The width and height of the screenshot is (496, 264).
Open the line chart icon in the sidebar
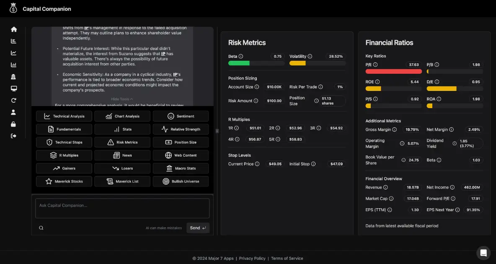pos(14,53)
